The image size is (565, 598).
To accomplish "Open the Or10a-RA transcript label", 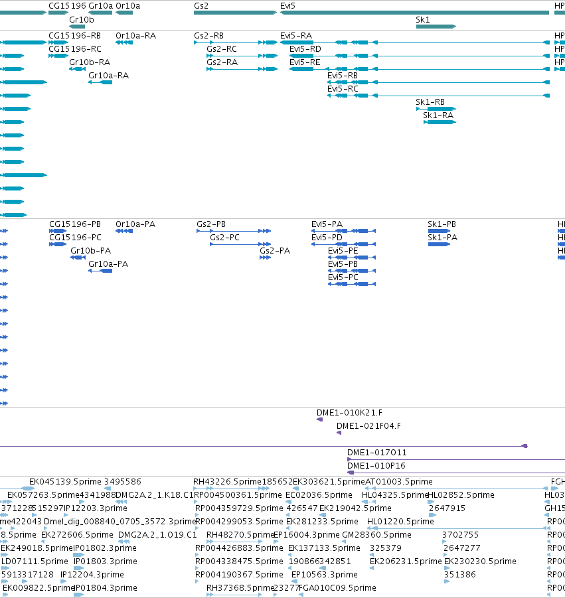I will click(136, 36).
